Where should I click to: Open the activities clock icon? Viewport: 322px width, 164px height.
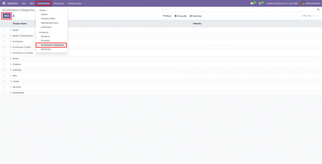(260, 3)
